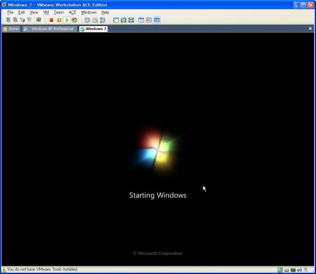Close the current VM tab with X
This screenshot has height=274, width=316.
[x=310, y=29]
